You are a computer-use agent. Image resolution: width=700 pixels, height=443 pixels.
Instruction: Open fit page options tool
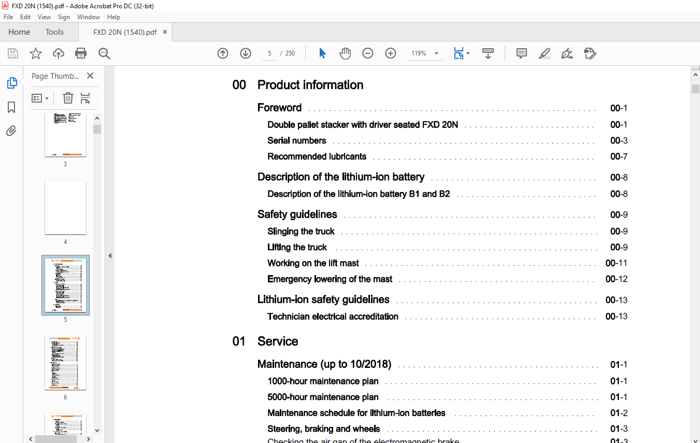459,53
